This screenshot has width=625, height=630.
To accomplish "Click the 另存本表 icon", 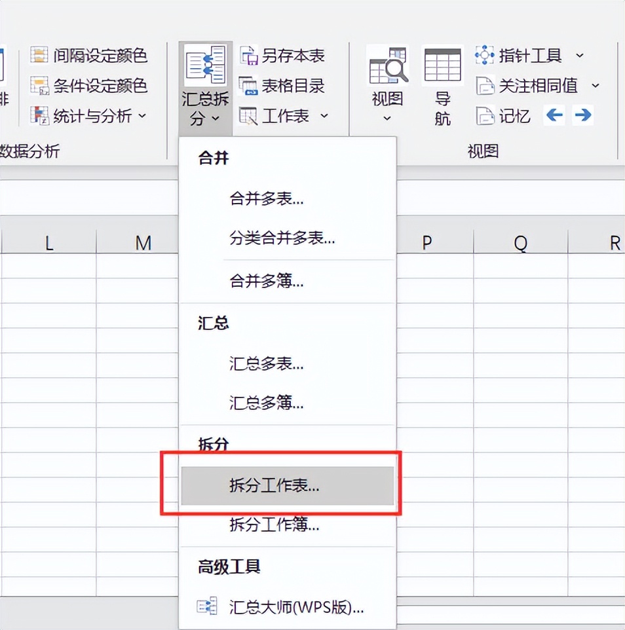I will coord(250,56).
